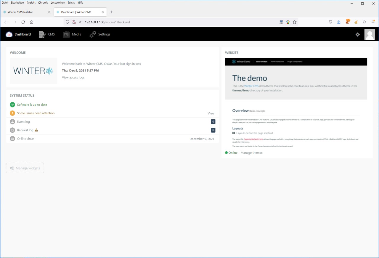Open the Dashboard navigation icon
Image resolution: width=379 pixels, height=258 pixels.
pos(9,34)
